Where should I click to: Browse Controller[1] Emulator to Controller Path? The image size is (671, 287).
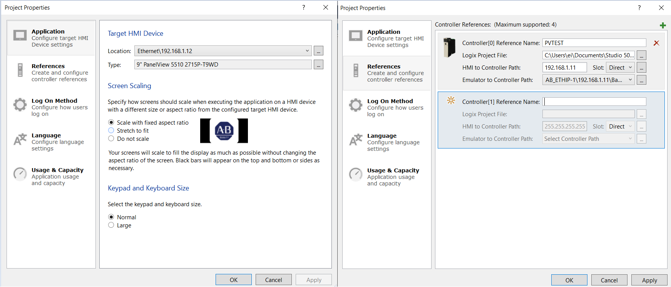(x=641, y=139)
